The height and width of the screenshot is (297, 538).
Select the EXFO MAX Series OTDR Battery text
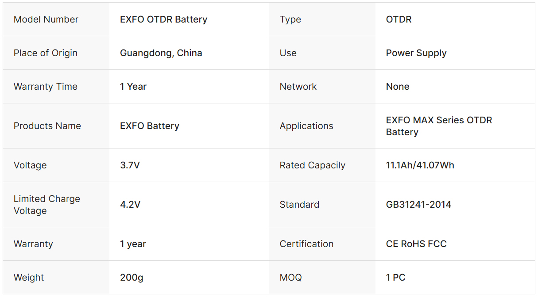point(439,126)
